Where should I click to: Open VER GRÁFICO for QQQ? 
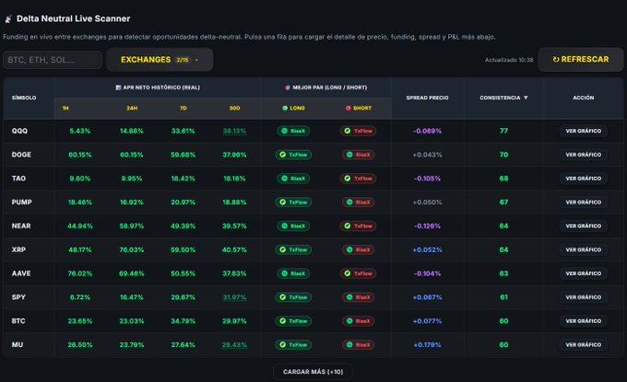pyautogui.click(x=583, y=131)
